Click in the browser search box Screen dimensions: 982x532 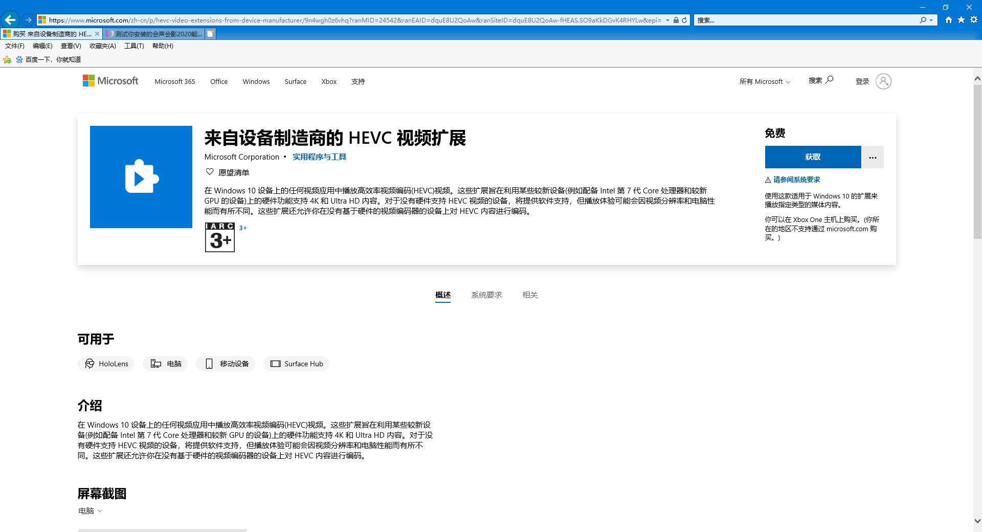[806, 20]
